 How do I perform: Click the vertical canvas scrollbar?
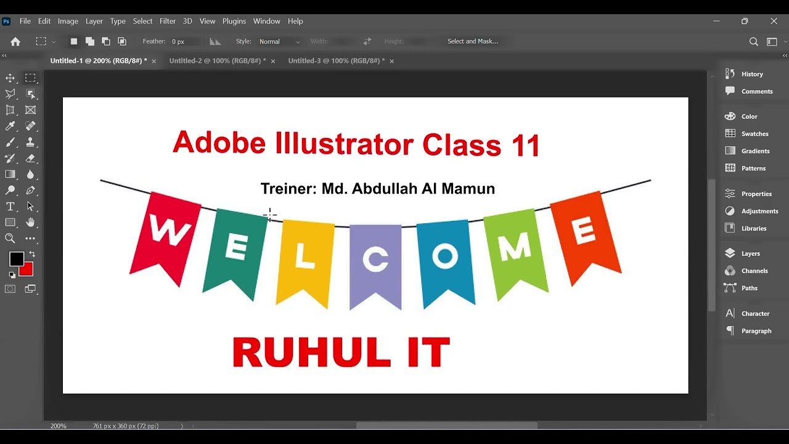(x=711, y=245)
